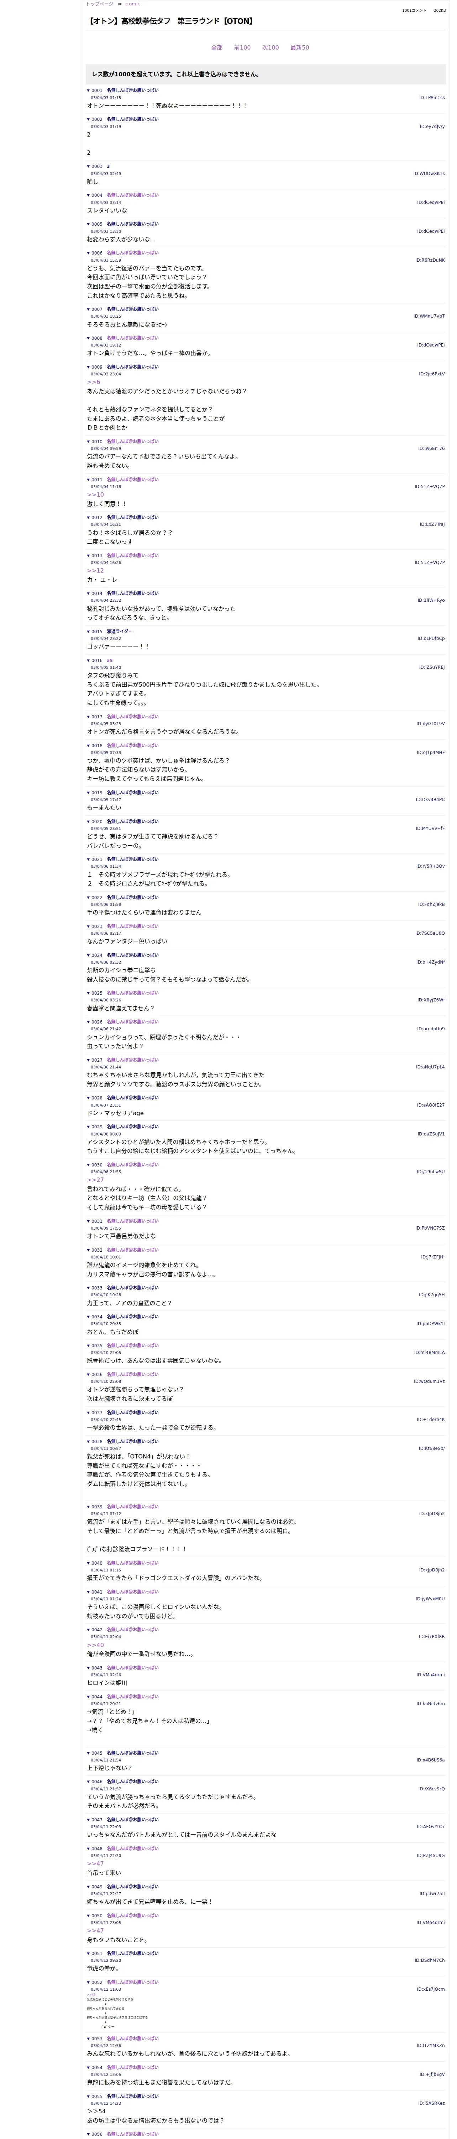Follow the >>27 anchor in post 0030
The image size is (457, 2139).
pos(95,1180)
